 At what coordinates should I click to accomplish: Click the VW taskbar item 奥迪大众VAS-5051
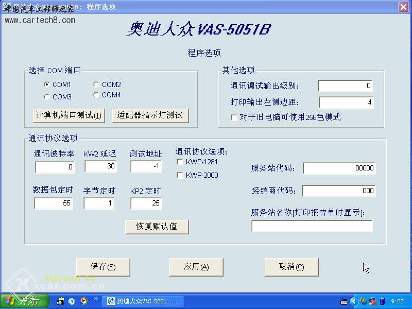pos(143,301)
